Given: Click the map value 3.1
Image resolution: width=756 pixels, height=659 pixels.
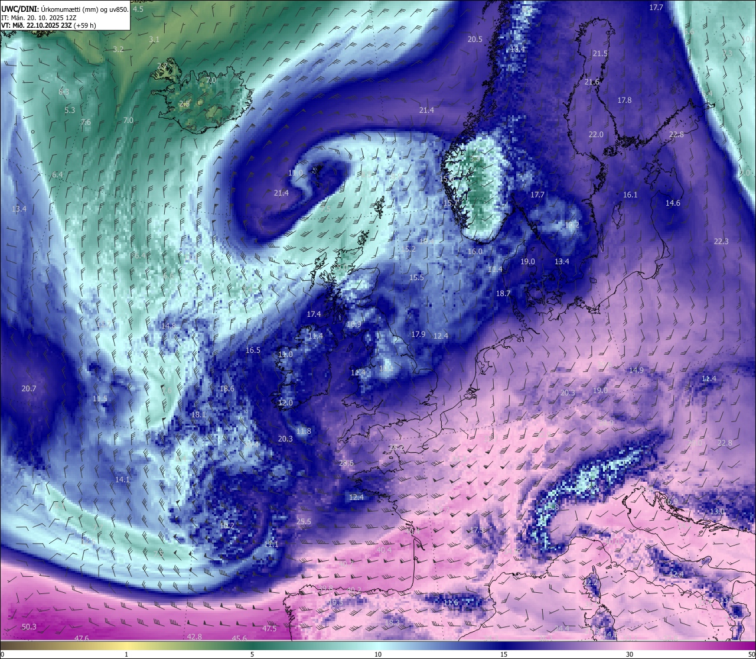Looking at the screenshot, I should (x=154, y=39).
